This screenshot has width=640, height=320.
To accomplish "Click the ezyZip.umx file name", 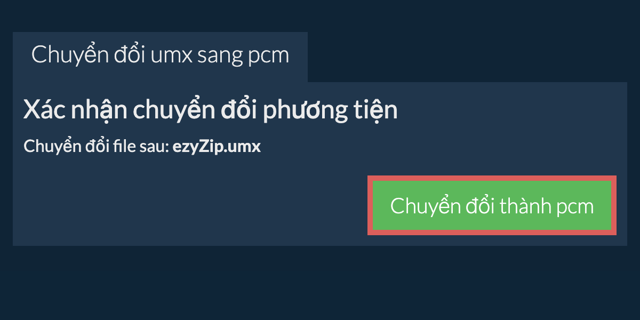I will [x=217, y=147].
